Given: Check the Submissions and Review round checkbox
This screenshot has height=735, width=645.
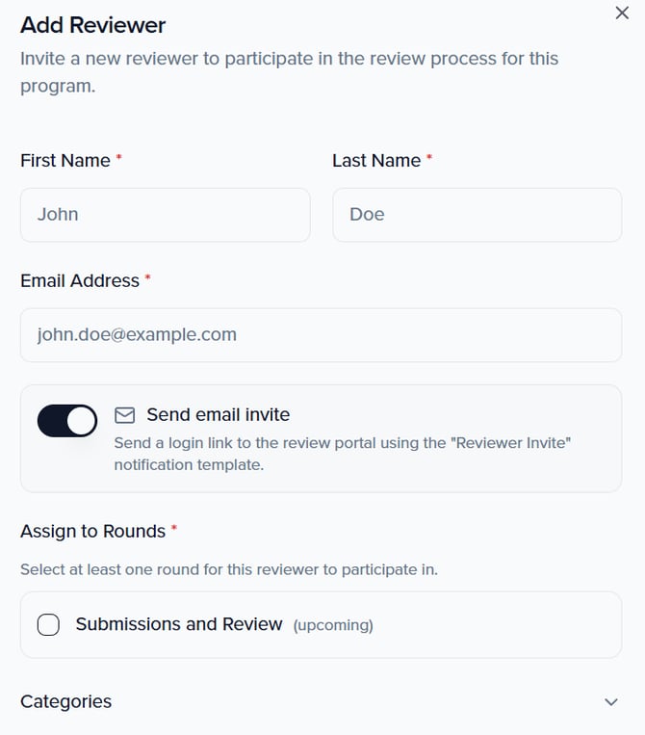Looking at the screenshot, I should [x=48, y=625].
